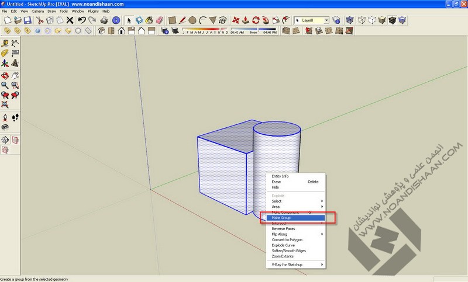The height and width of the screenshot is (282, 468).
Task: Open the Plugins menu
Action: tap(94, 11)
